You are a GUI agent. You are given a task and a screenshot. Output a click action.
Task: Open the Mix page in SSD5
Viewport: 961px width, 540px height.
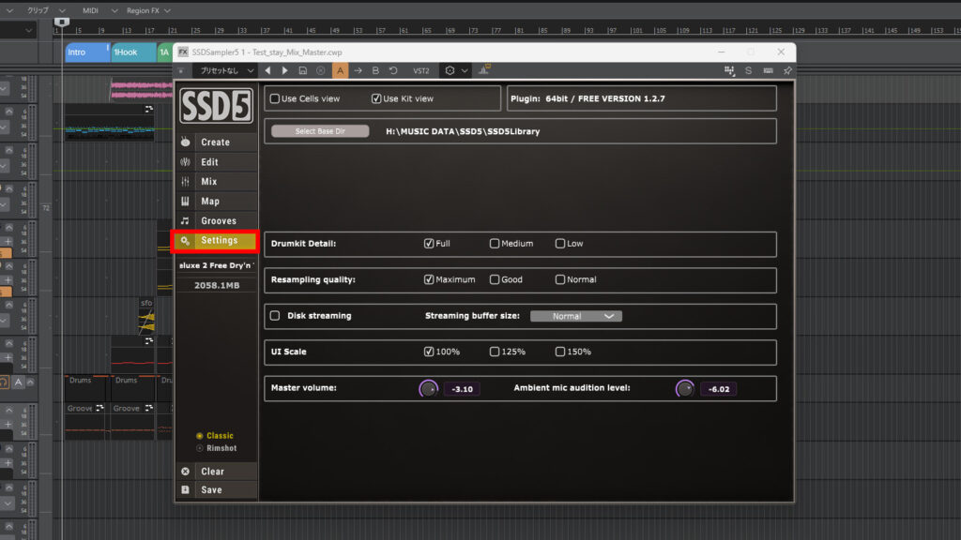[208, 182]
